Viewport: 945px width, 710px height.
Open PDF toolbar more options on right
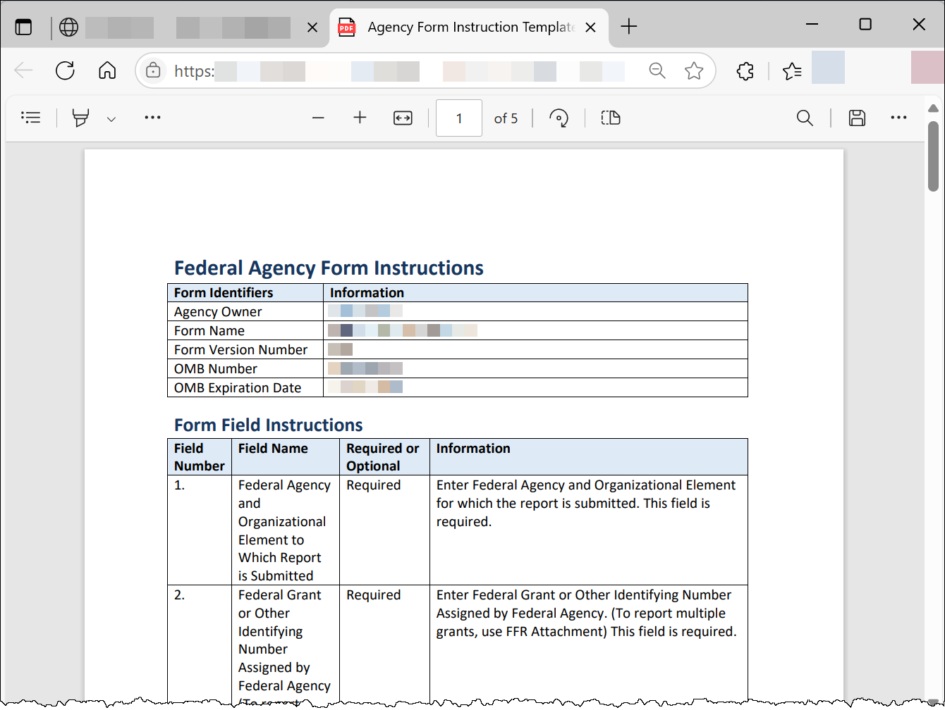(x=898, y=118)
